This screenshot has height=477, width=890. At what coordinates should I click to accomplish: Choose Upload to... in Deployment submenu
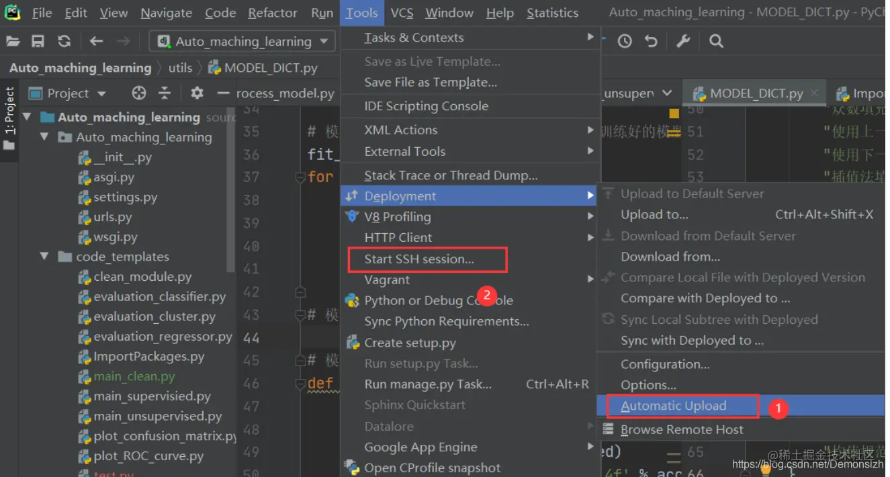741,215
